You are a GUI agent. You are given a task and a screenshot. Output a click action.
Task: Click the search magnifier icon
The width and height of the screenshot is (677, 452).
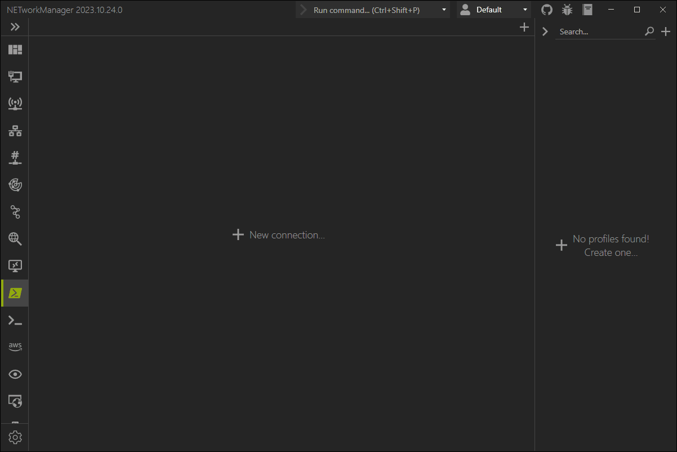tap(649, 32)
